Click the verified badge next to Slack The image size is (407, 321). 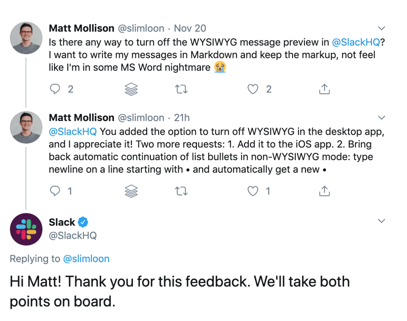tap(84, 222)
